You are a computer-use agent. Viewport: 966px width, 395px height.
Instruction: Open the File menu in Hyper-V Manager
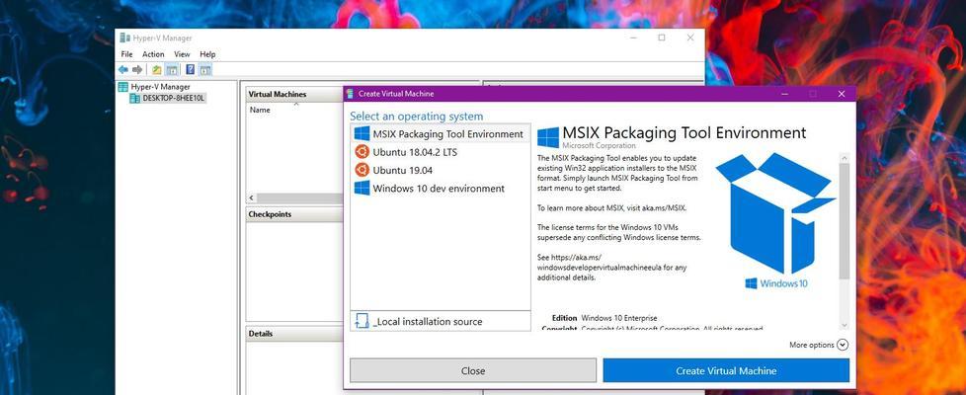126,54
